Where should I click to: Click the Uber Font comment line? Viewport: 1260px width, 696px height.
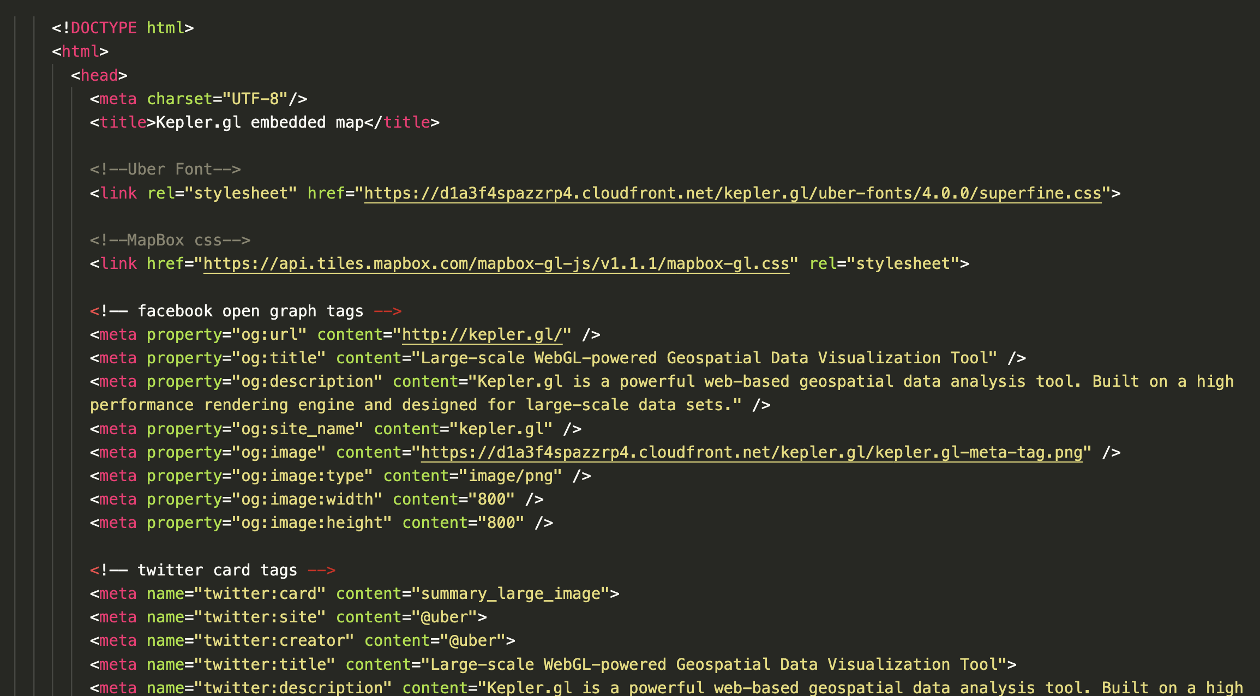(x=165, y=170)
